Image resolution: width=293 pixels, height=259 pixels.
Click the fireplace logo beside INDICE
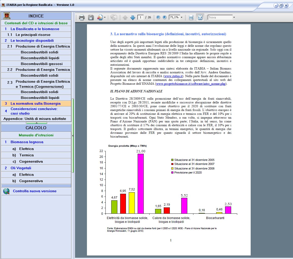[x=7, y=16]
